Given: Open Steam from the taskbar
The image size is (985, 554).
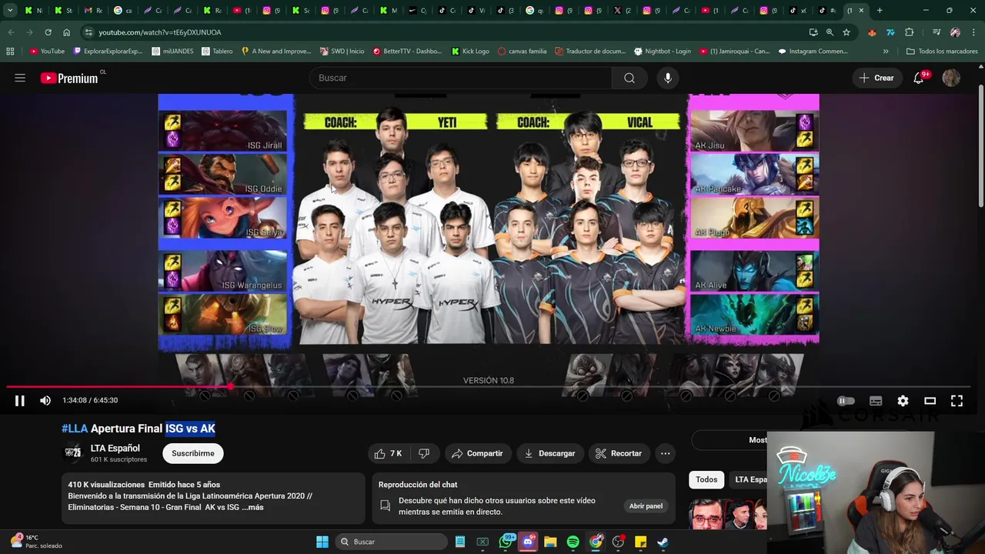Looking at the screenshot, I should 663,542.
